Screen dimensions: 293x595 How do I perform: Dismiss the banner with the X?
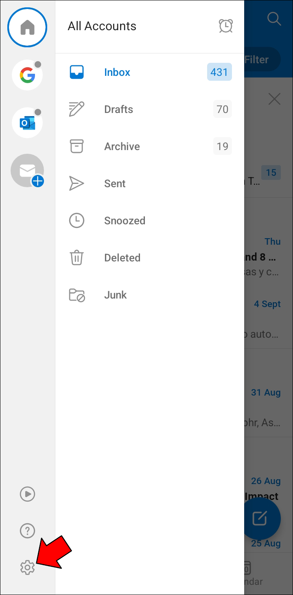click(x=274, y=99)
